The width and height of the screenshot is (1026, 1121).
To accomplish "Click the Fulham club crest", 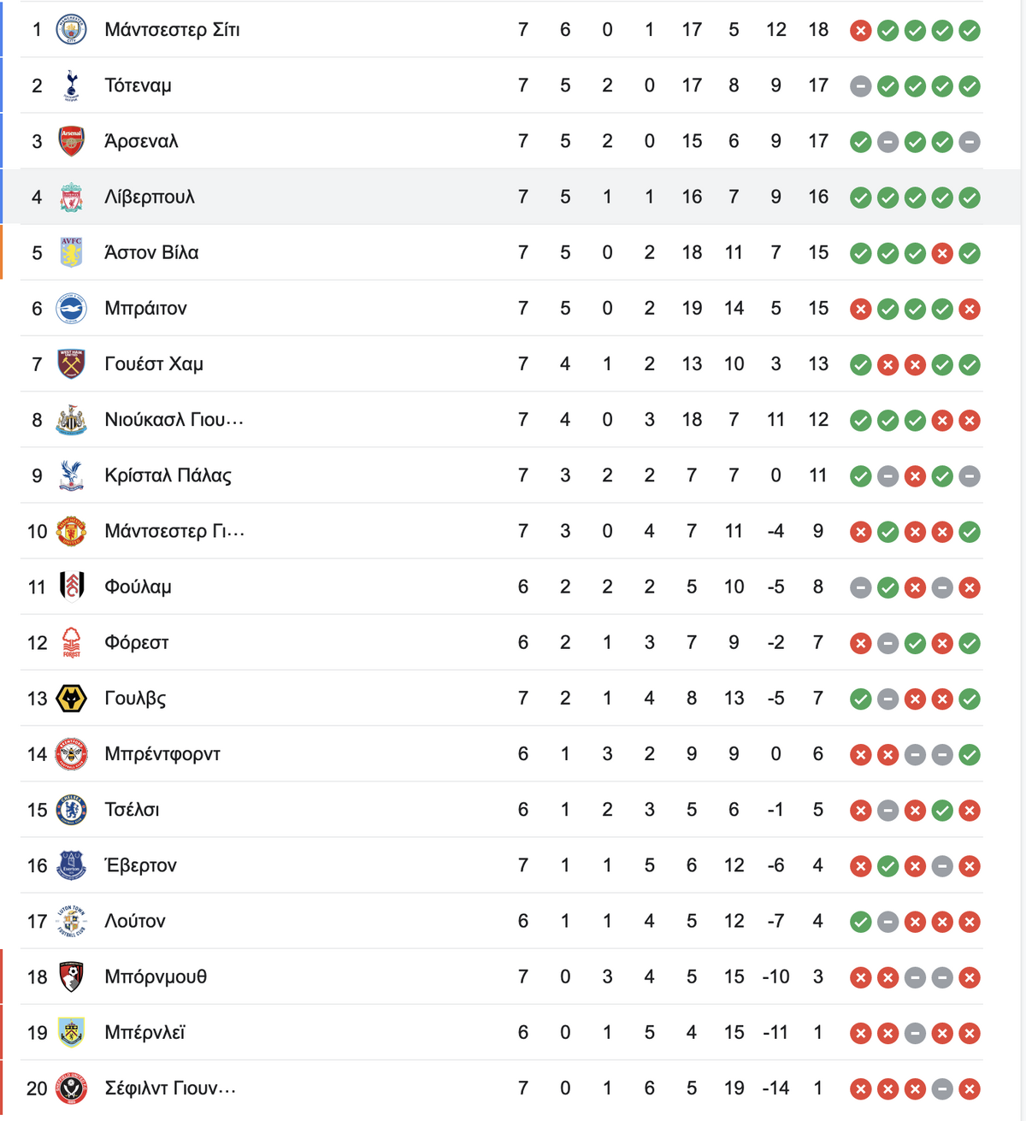I will point(71,587).
